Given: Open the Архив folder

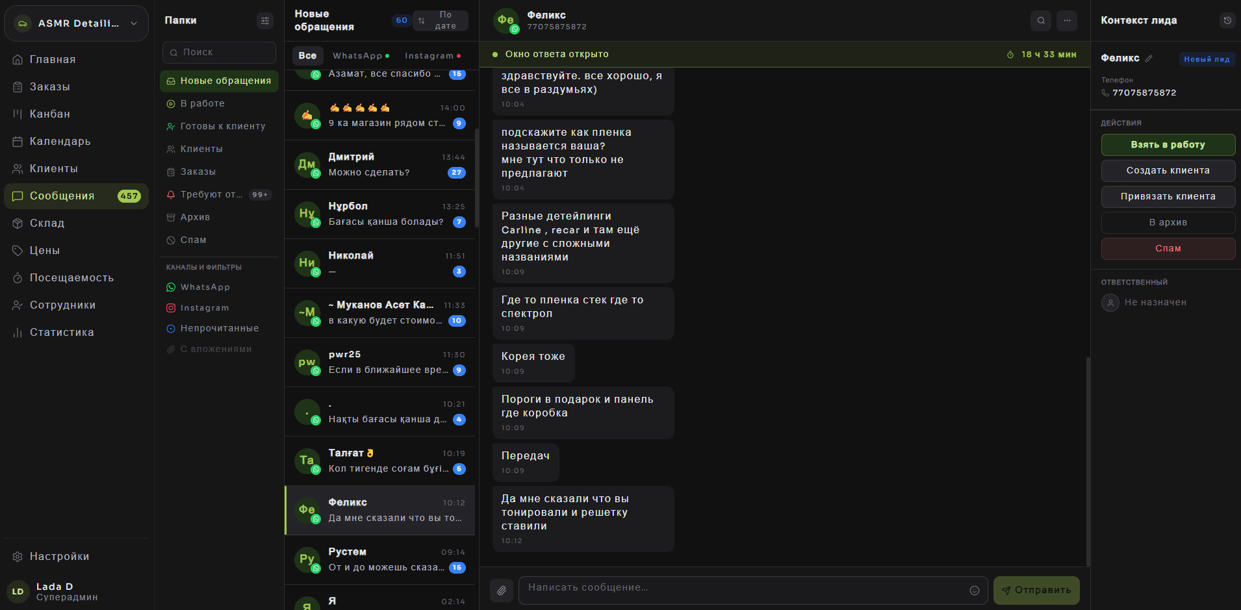Looking at the screenshot, I should (219, 217).
